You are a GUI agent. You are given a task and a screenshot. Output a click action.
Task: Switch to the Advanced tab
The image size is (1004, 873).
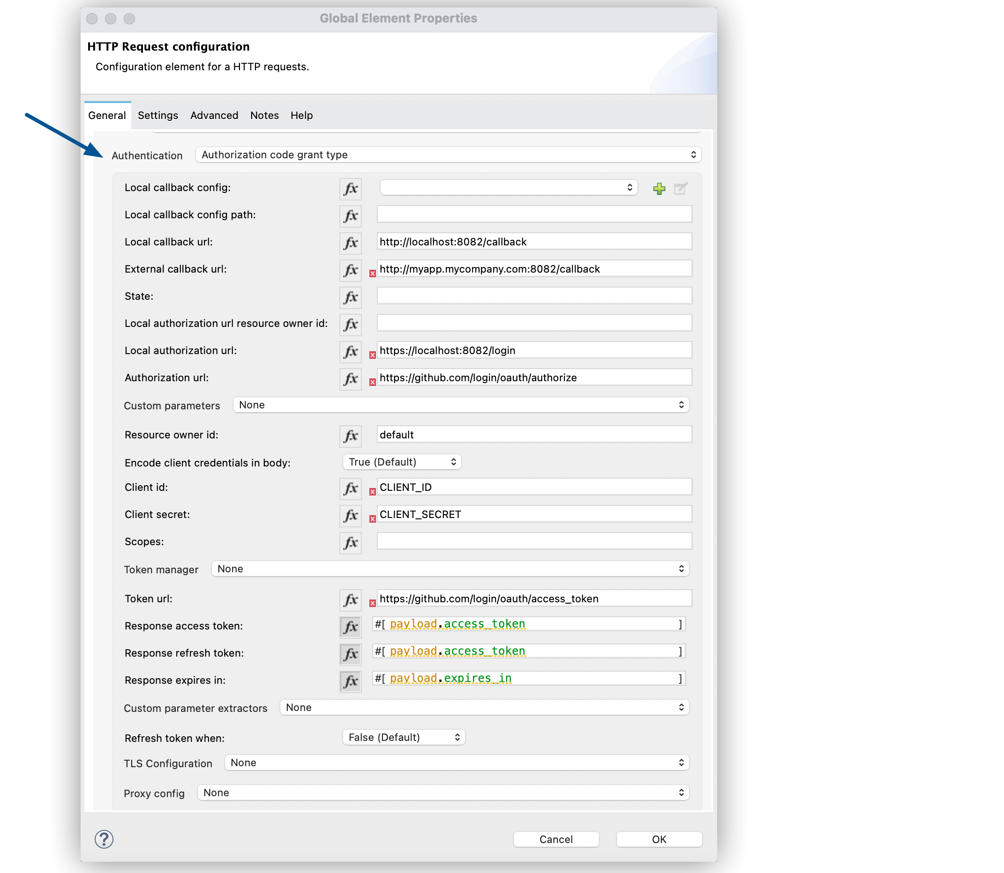click(214, 116)
